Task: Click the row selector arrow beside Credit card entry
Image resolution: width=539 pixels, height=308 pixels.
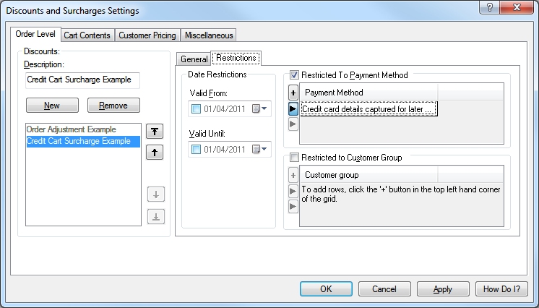Action: click(293, 109)
